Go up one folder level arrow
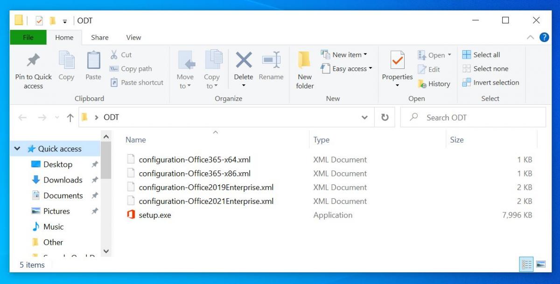The height and width of the screenshot is (284, 560). (x=70, y=118)
